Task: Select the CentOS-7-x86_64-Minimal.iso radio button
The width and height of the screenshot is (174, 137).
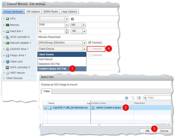Action: (45, 108)
